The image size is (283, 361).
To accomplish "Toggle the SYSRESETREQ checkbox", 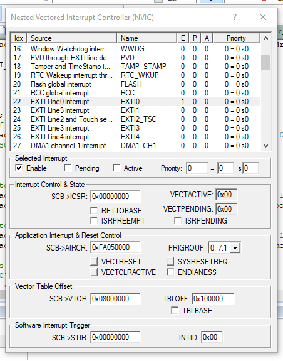I will pos(170,262).
